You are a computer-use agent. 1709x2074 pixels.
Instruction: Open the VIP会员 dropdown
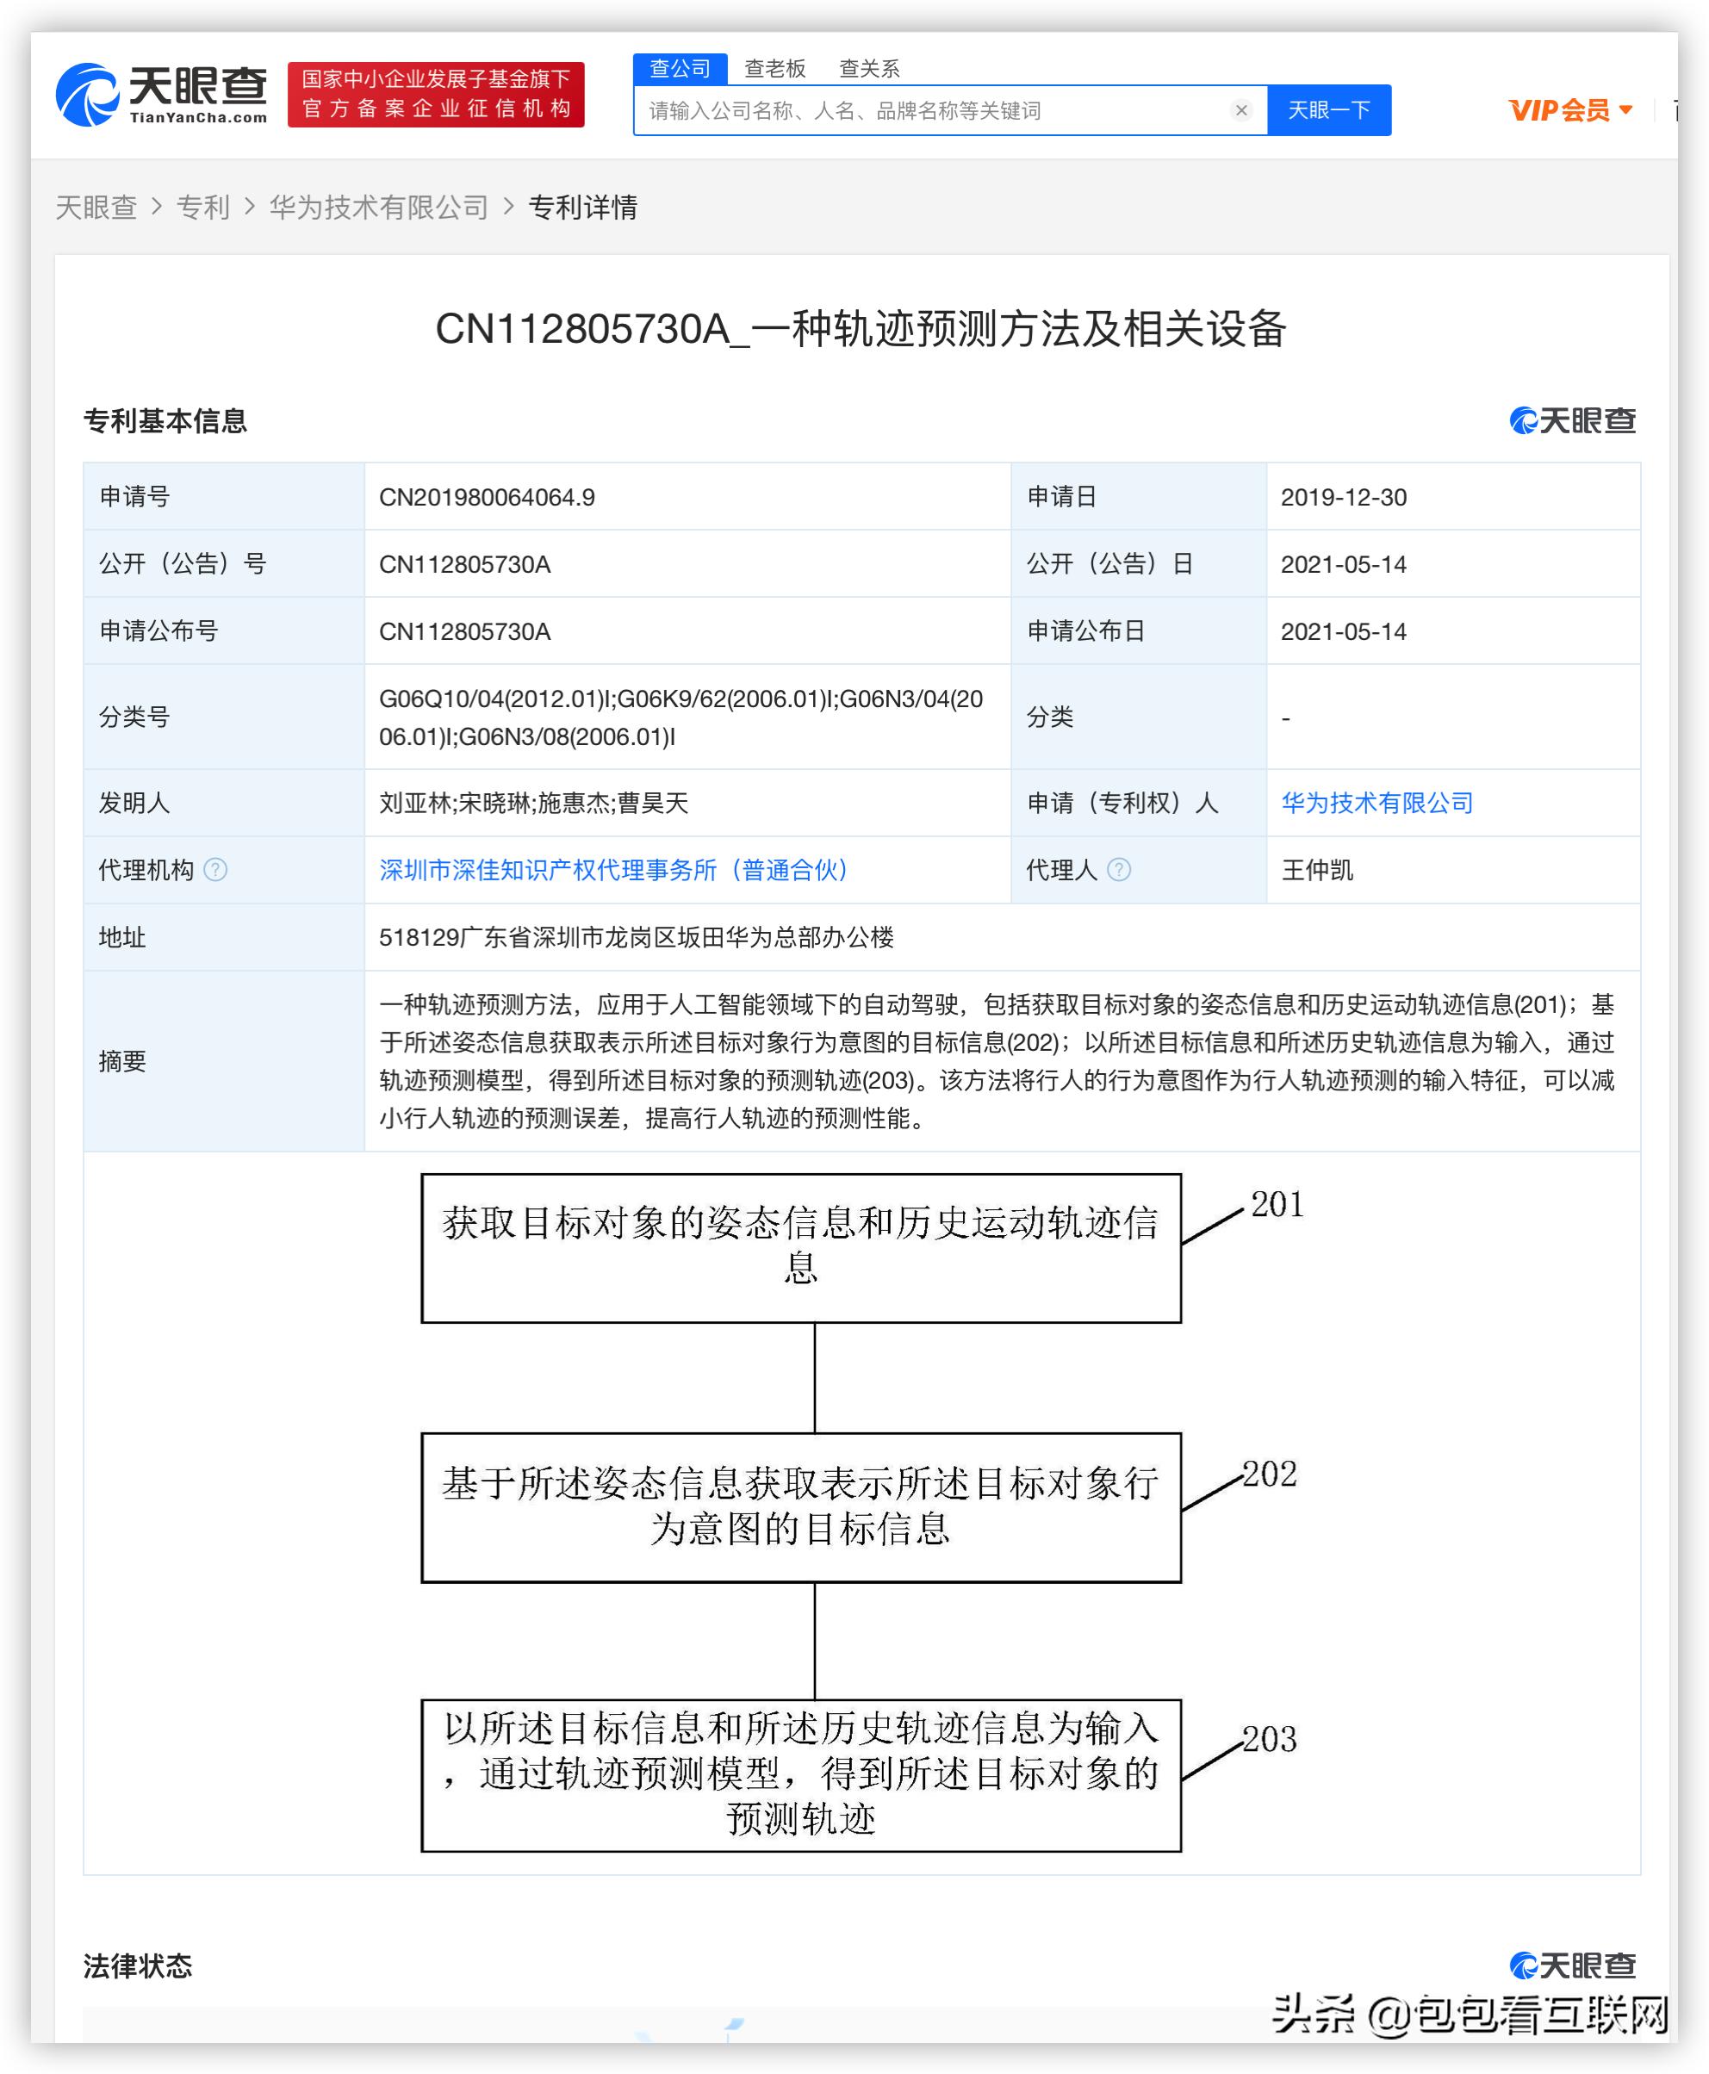coord(1565,110)
